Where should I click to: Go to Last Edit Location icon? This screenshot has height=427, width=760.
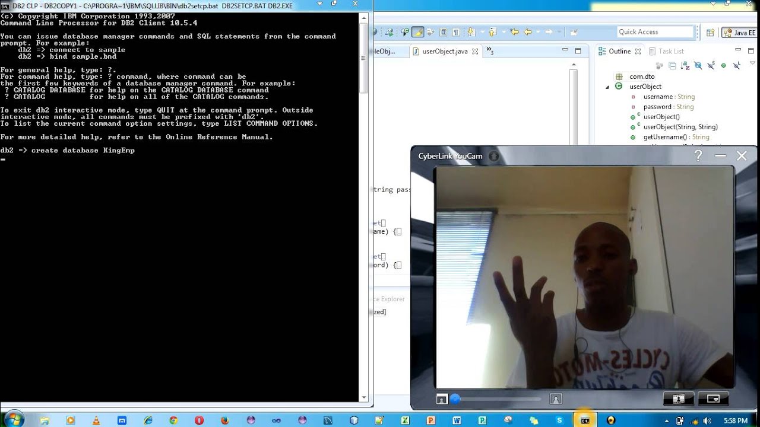[x=514, y=32]
